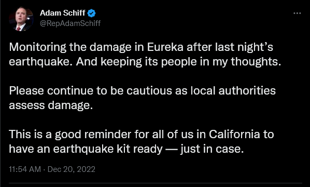The image size is (310, 187).
Task: Click the Dec 20, 2022 date
Action: click(x=72, y=169)
